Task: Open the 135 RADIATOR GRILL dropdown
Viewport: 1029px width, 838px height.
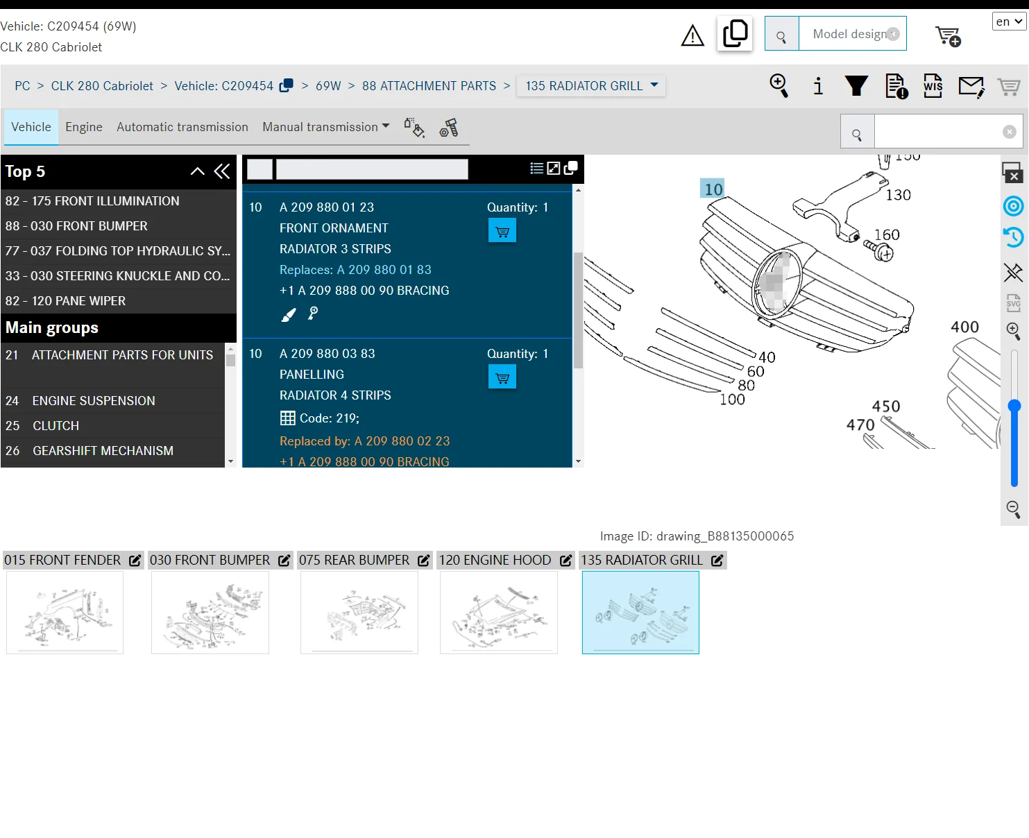Action: pos(591,86)
